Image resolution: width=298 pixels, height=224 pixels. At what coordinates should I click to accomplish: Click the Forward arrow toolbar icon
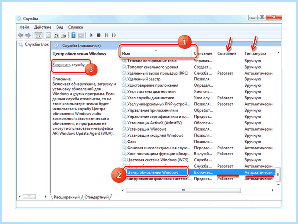pos(28,35)
